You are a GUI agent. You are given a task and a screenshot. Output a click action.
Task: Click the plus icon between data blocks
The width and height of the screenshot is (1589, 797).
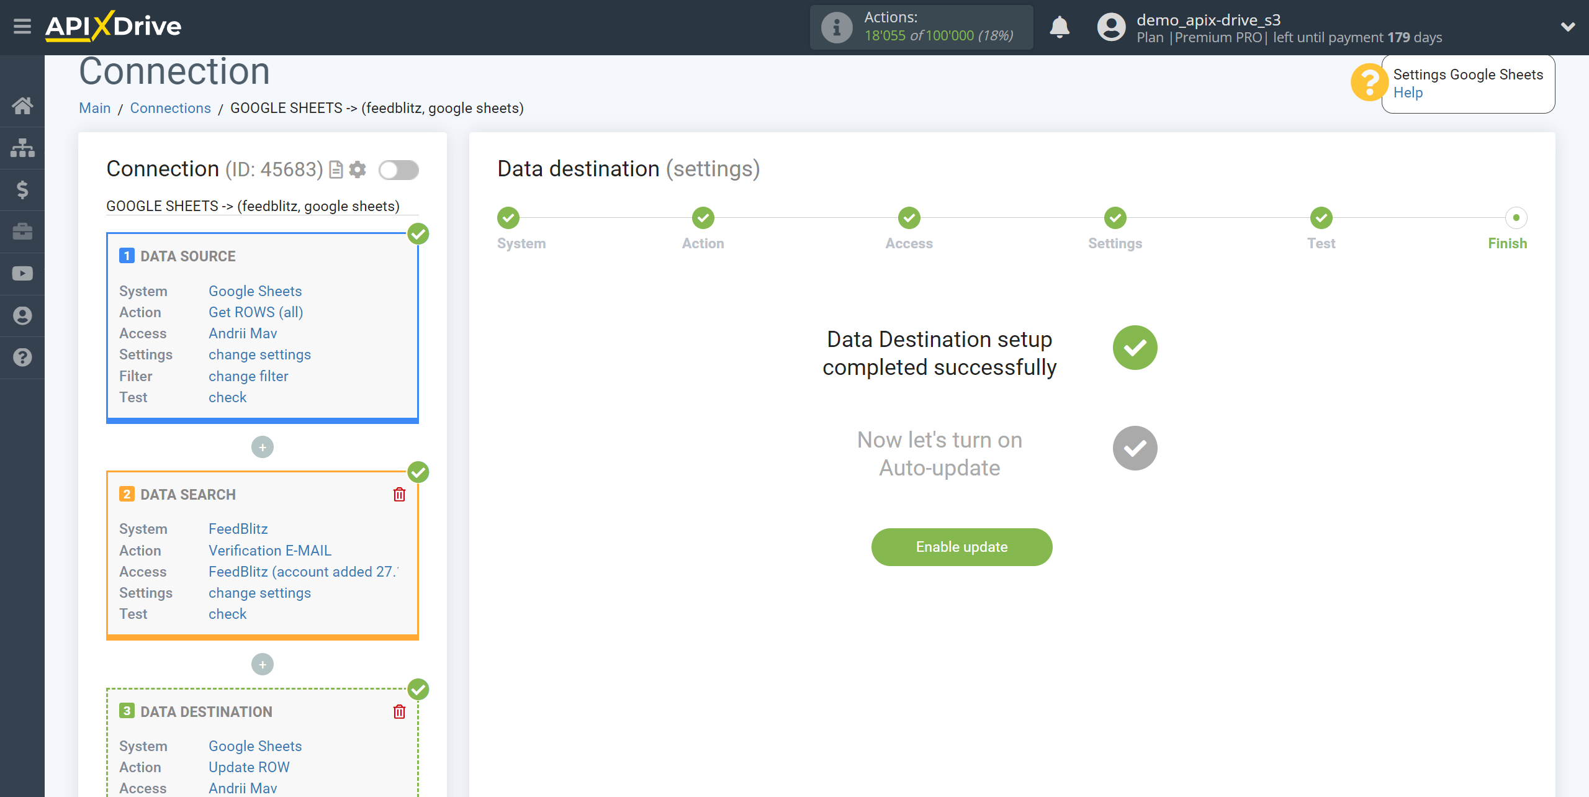[262, 448]
